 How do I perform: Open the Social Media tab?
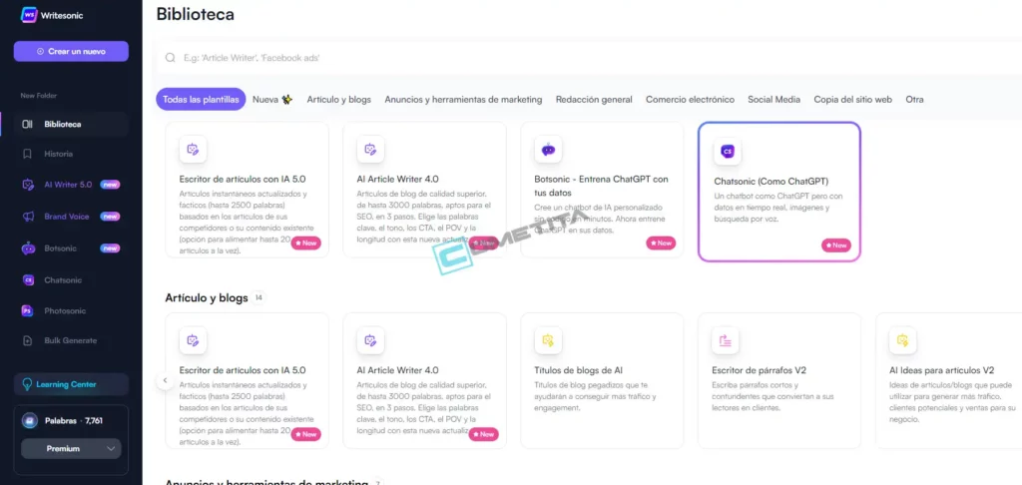coord(773,99)
